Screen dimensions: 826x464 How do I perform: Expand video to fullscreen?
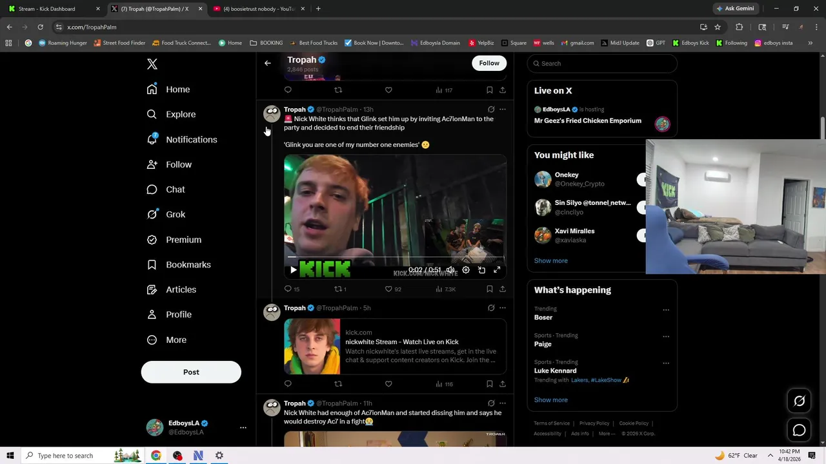pyautogui.click(x=497, y=270)
